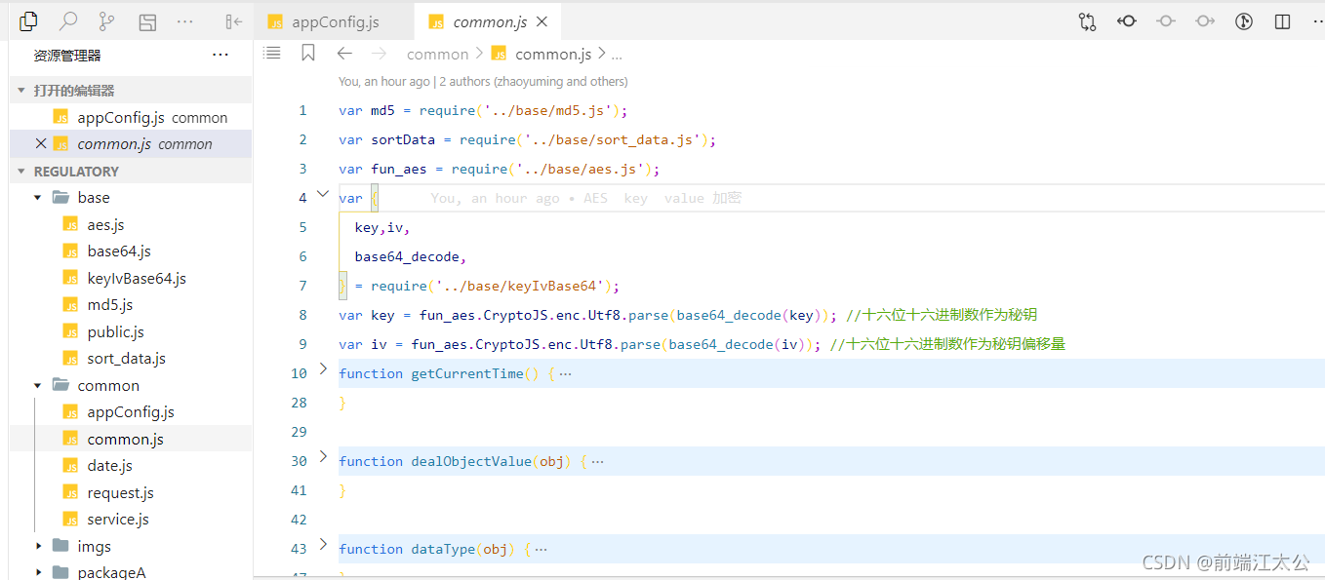Click the inline blame annotation on line 4
This screenshot has width=1325, height=580.
(x=585, y=198)
